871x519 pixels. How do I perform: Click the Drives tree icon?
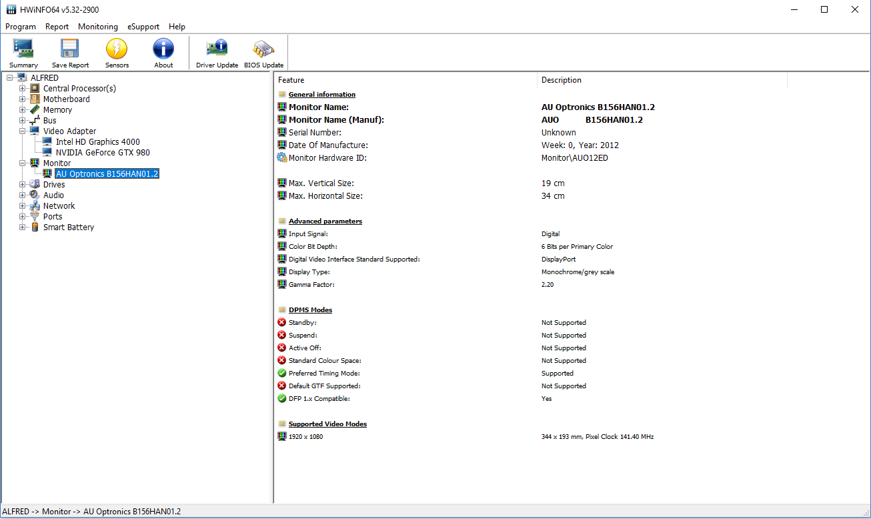pos(35,185)
